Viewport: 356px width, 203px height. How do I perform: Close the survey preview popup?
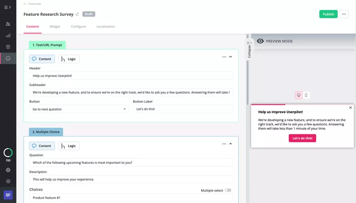pyautogui.click(x=350, y=108)
